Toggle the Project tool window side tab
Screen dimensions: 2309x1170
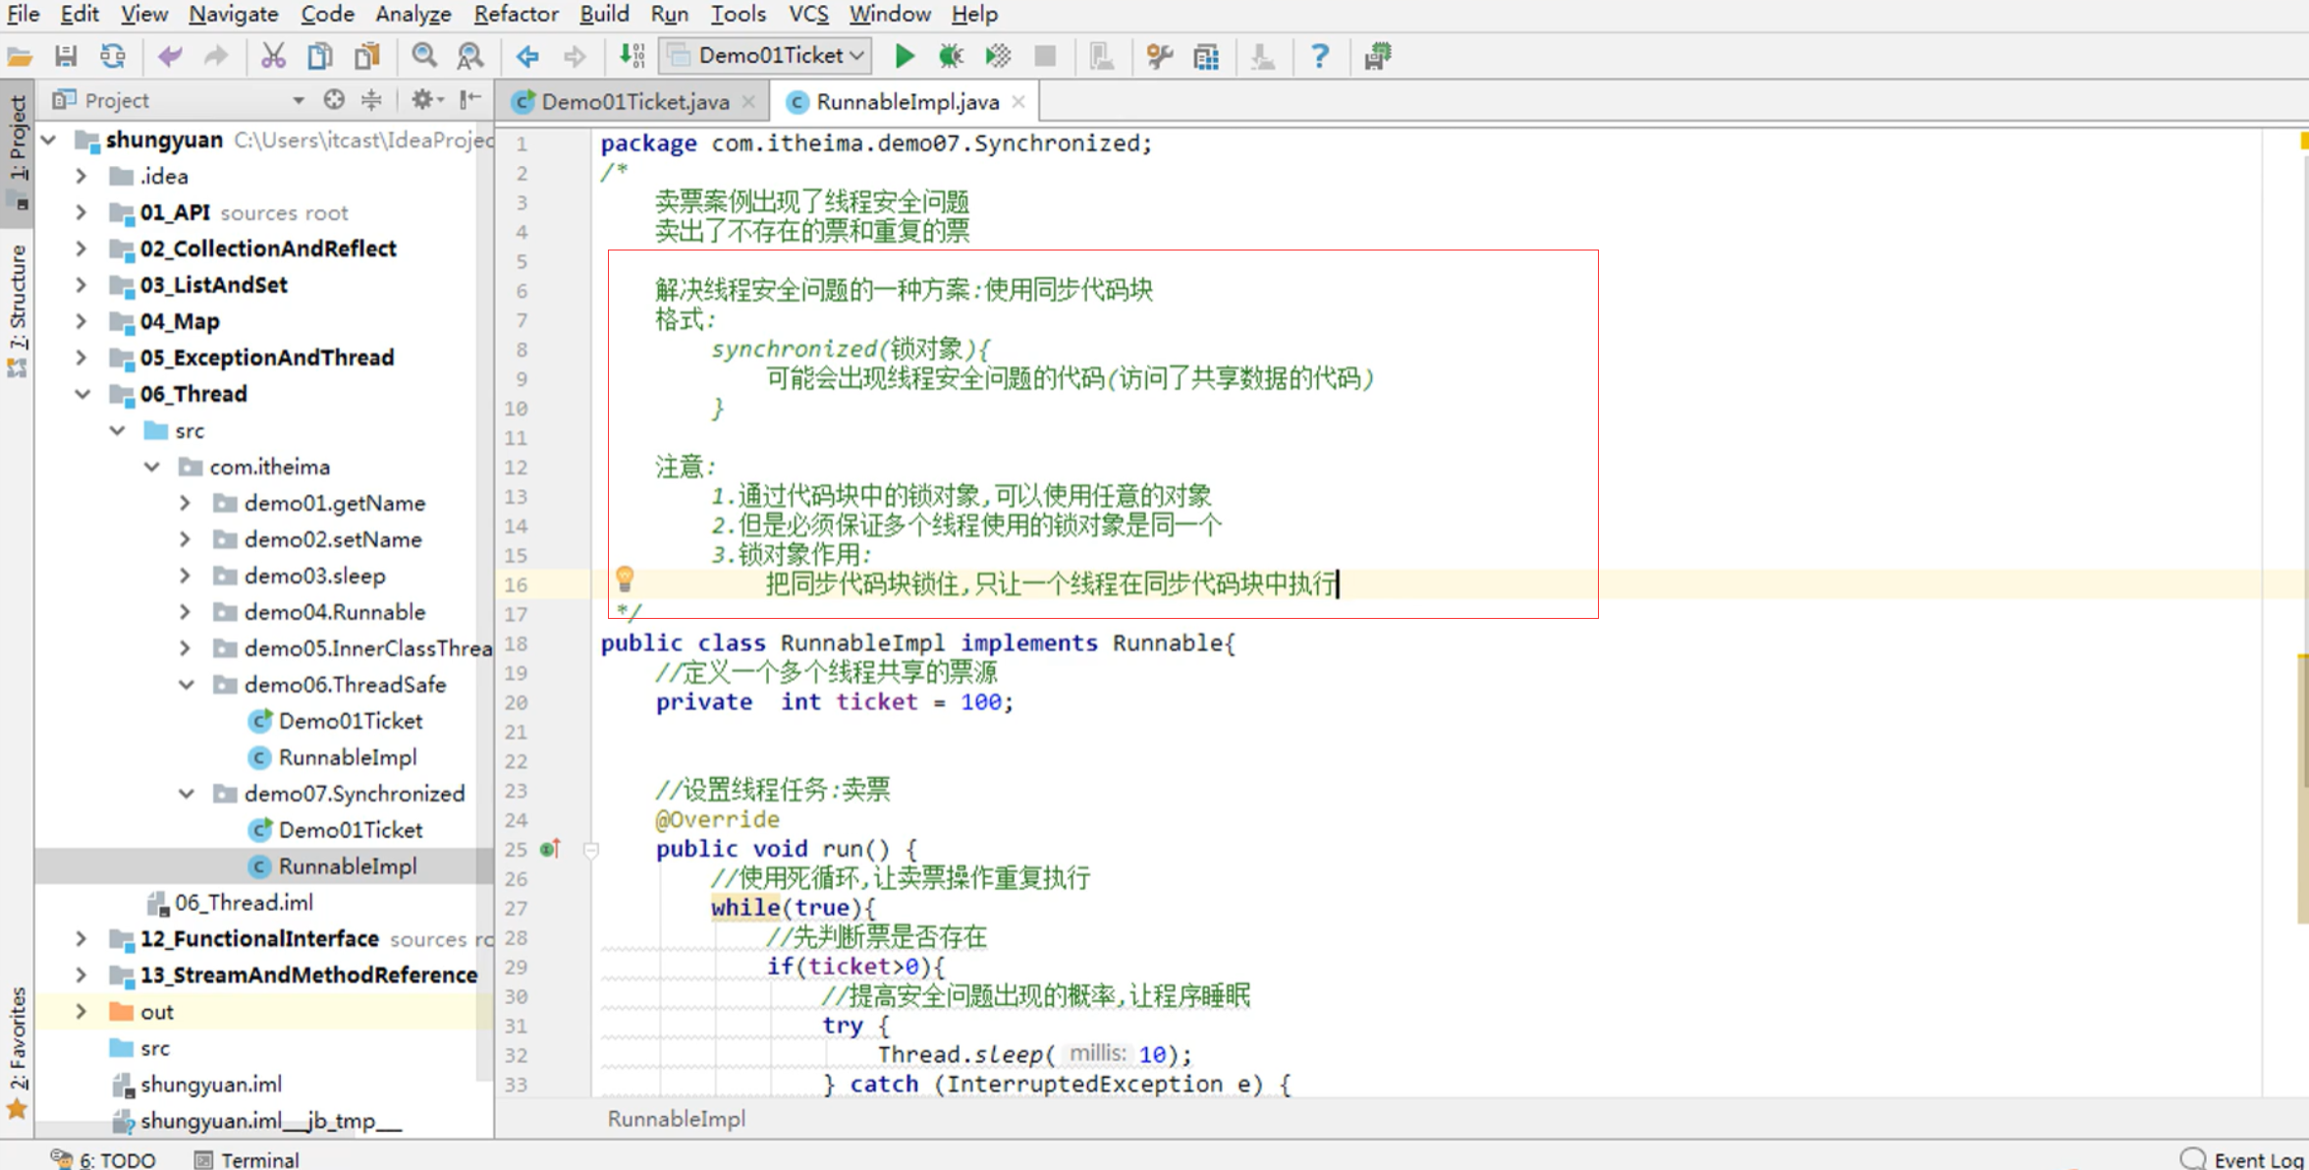18,147
